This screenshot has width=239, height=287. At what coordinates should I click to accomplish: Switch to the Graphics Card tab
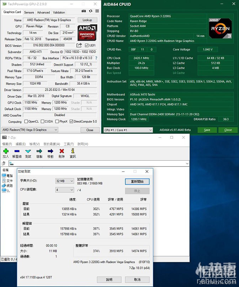[12, 12]
